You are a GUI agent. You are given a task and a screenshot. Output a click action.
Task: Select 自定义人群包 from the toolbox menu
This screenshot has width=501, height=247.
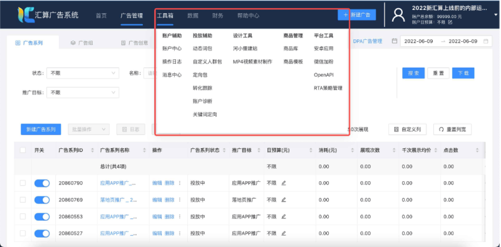pyautogui.click(x=207, y=61)
